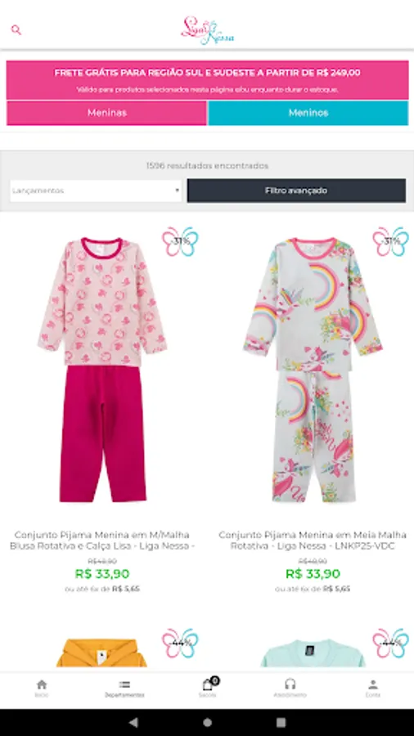Image resolution: width=414 pixels, height=736 pixels.
Task: Tap butterfly discount badge on pink pajama
Action: click(x=180, y=242)
